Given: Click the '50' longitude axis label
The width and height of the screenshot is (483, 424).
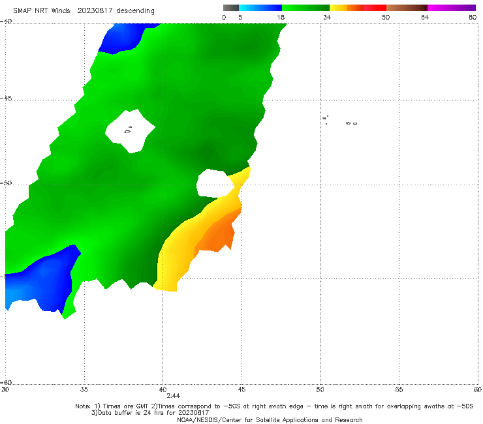Looking at the screenshot, I should (x=320, y=389).
